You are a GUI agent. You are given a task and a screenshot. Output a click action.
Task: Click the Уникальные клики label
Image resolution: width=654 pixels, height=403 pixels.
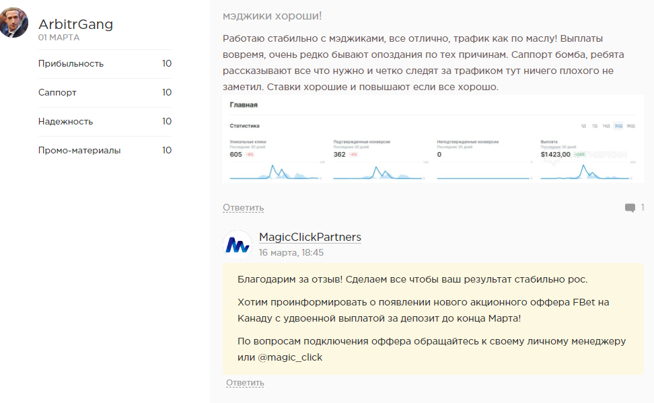click(248, 142)
